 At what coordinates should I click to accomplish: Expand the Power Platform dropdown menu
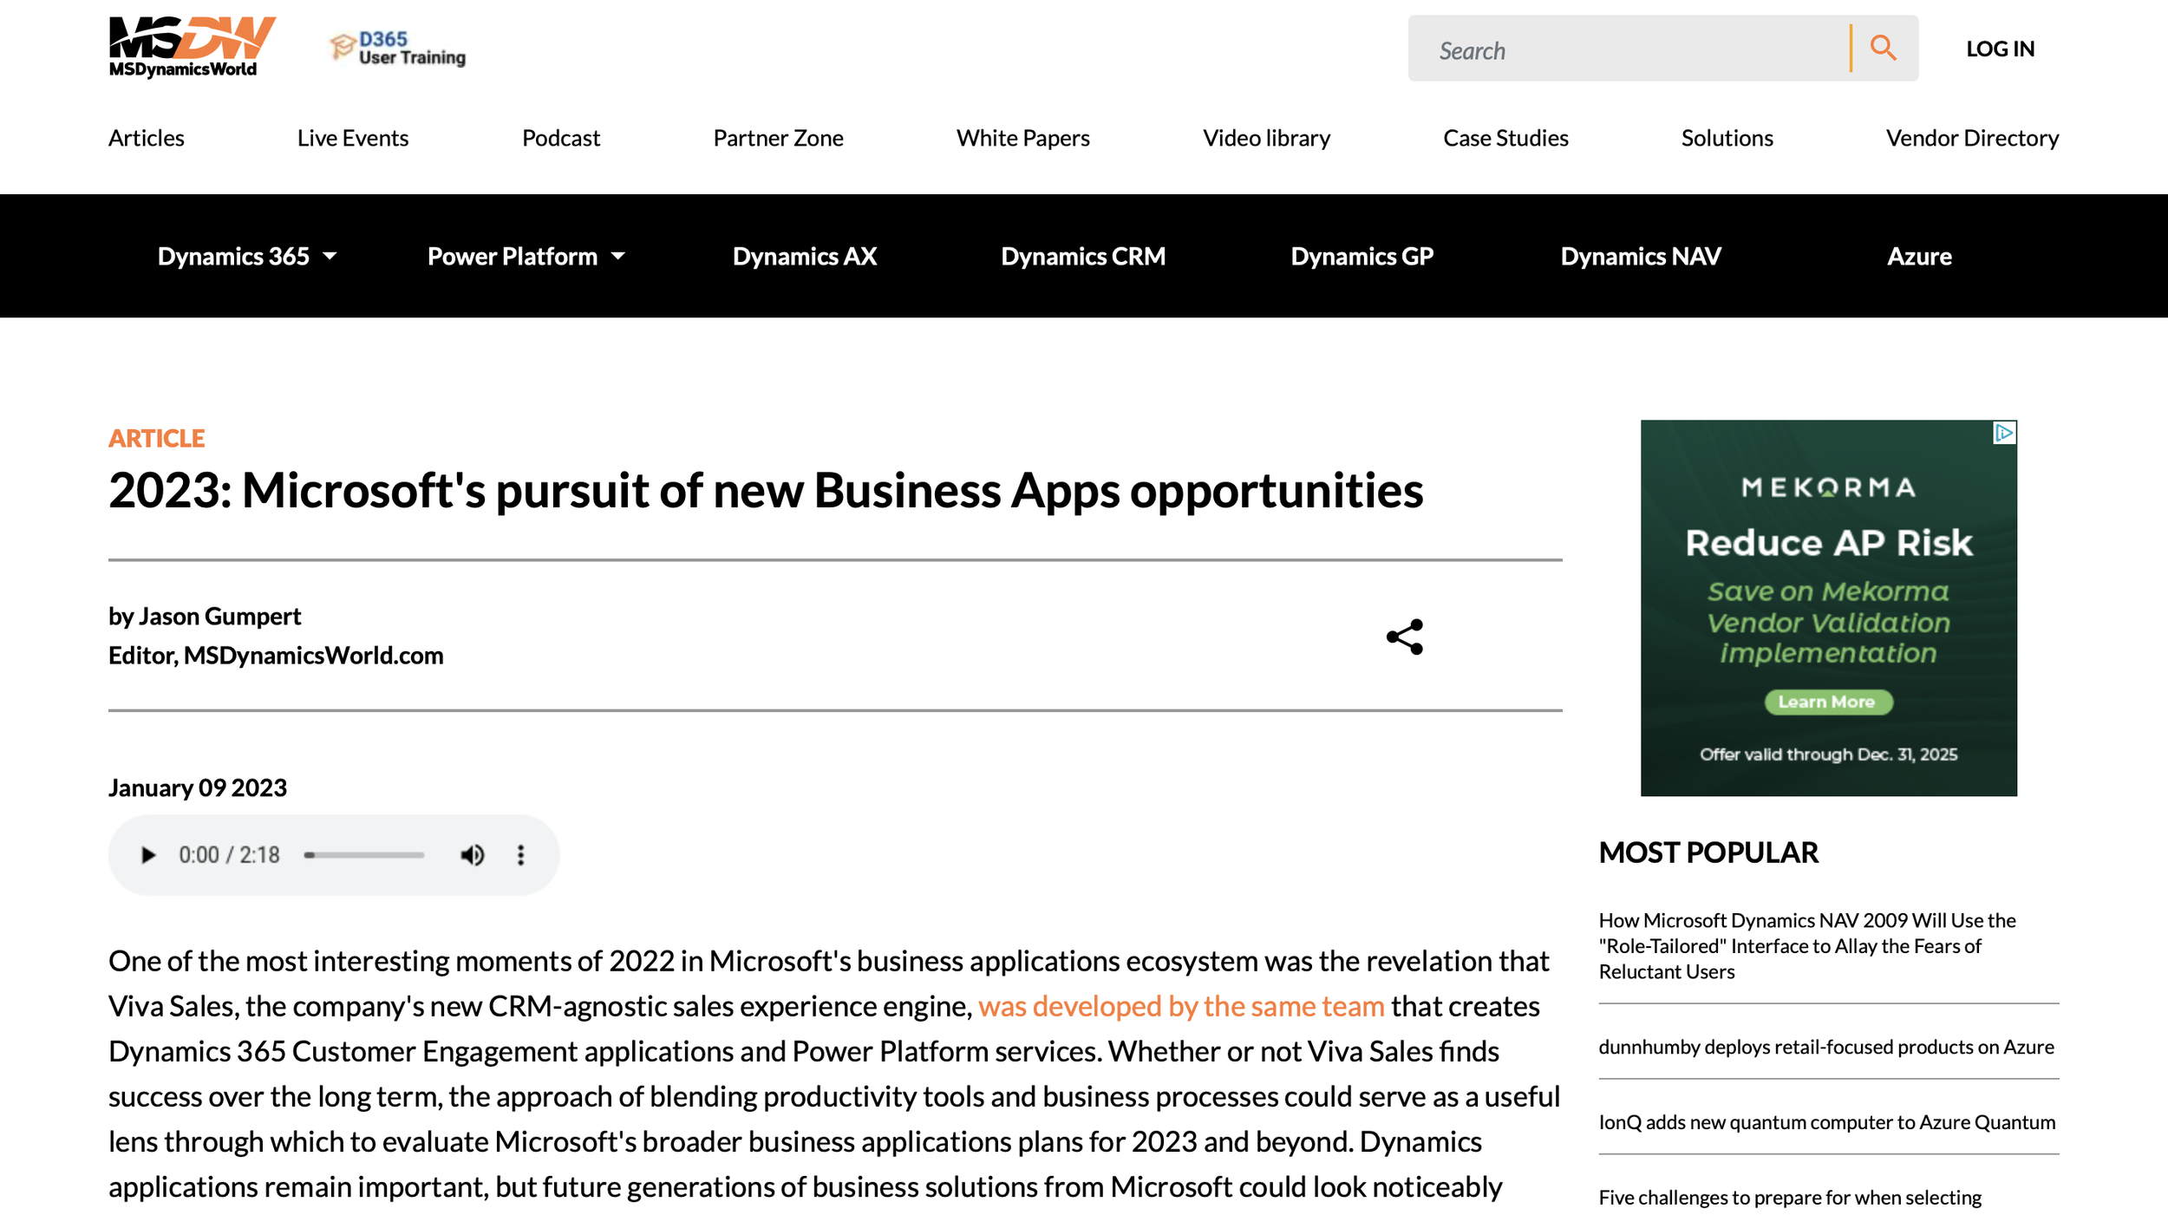coord(526,257)
